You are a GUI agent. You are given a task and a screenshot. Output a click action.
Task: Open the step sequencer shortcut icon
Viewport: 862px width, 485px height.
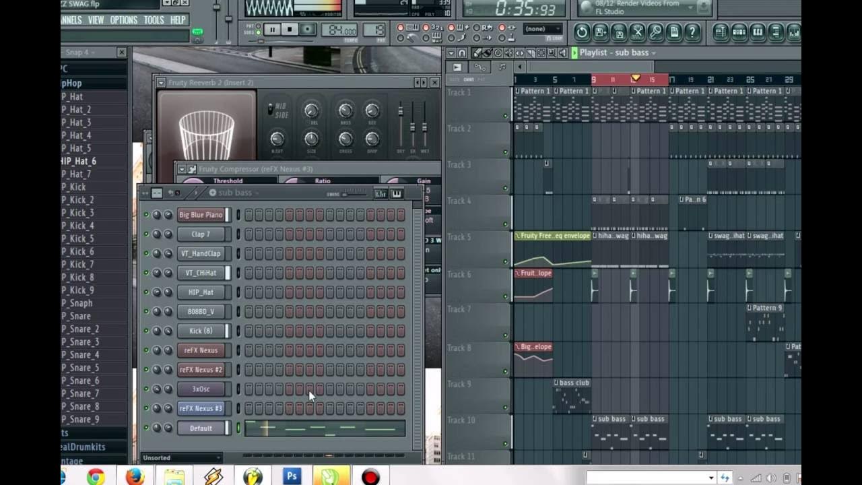point(739,32)
